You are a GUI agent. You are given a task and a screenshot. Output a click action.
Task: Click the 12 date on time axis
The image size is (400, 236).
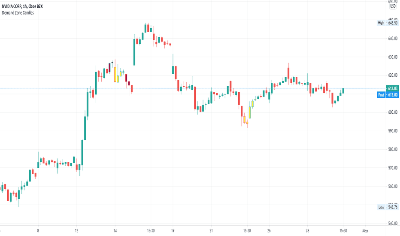(x=76, y=231)
